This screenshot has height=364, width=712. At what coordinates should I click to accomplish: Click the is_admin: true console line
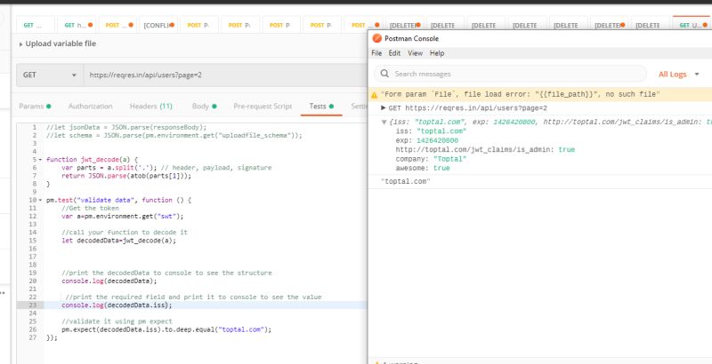click(x=485, y=149)
